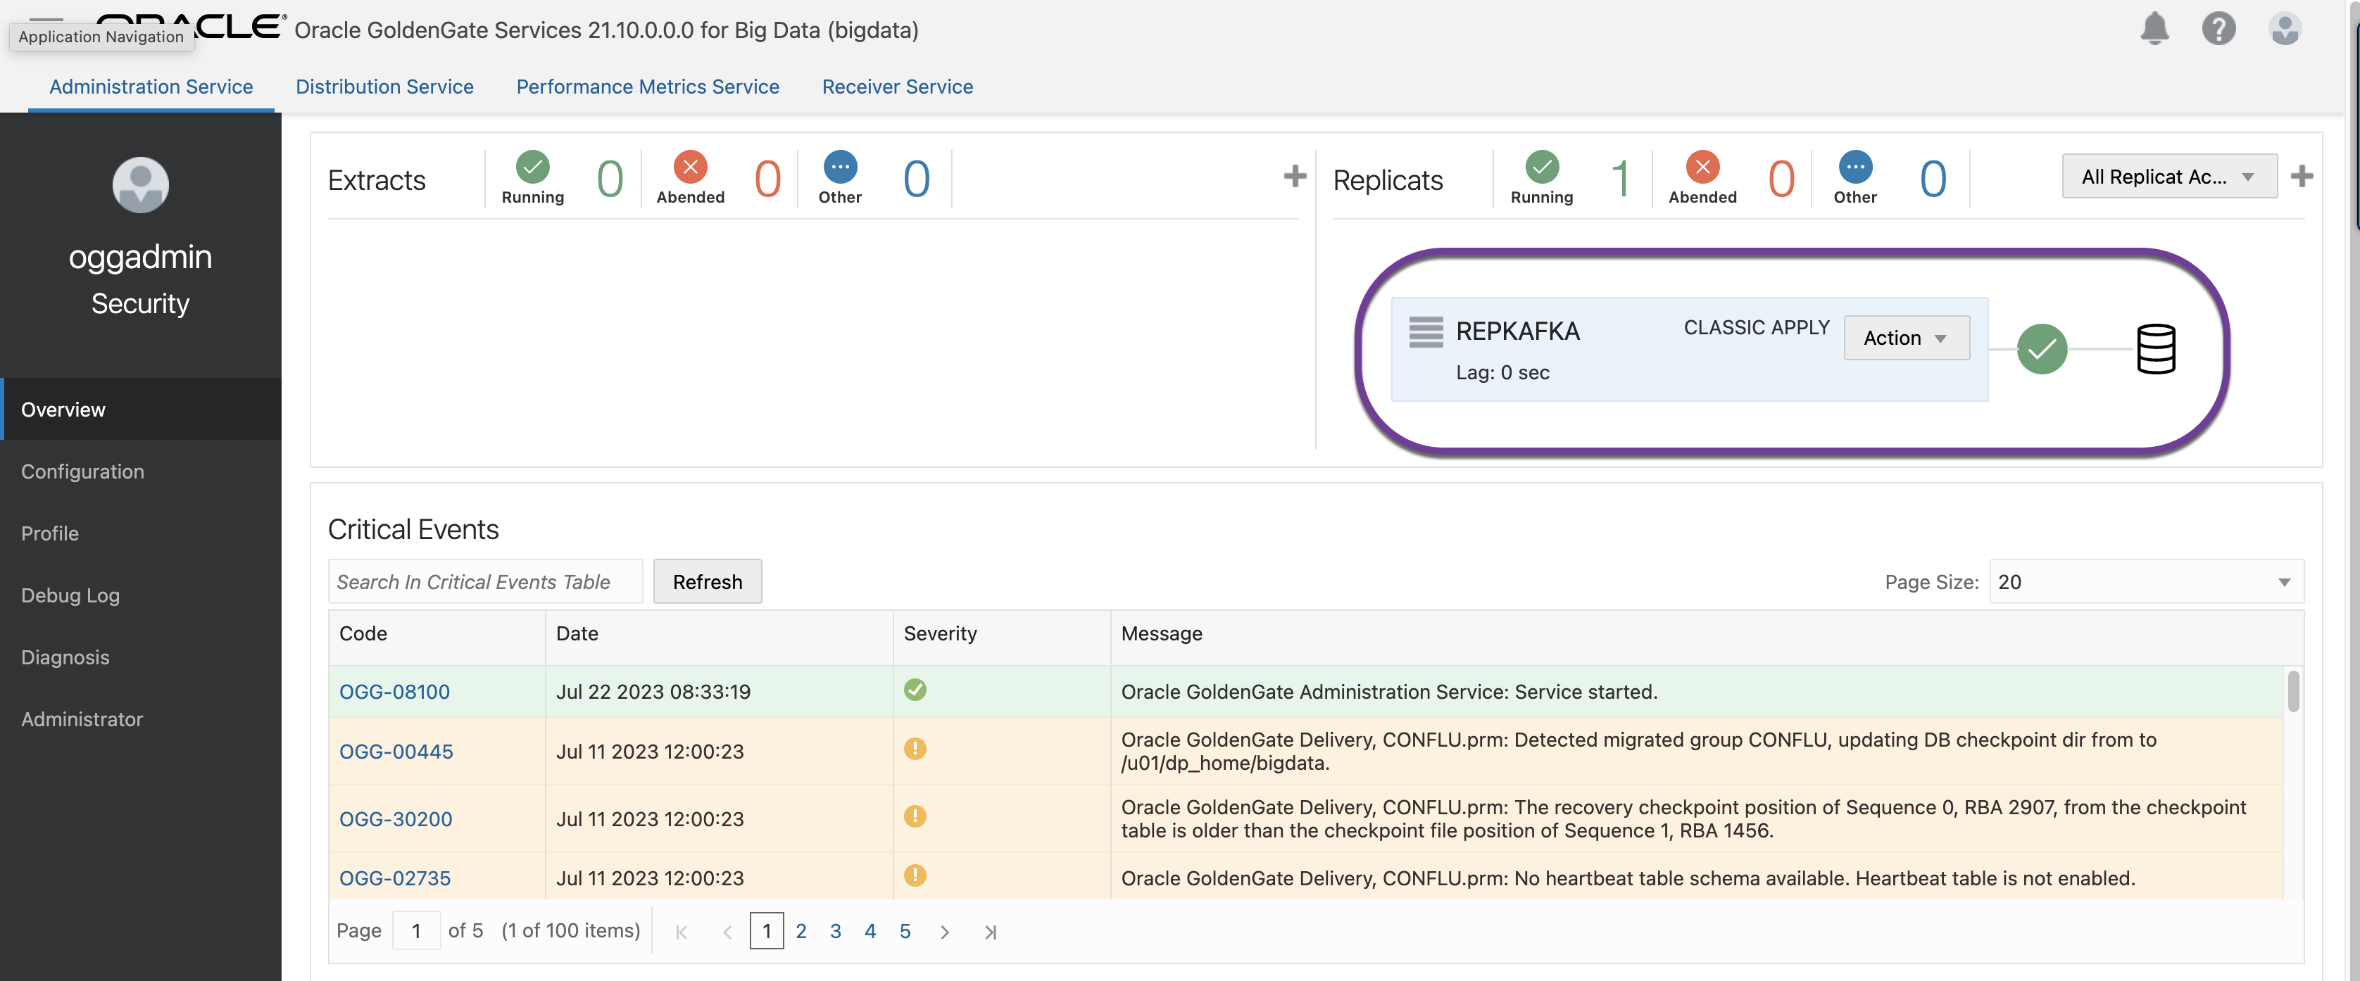Go to the next events page arrow
This screenshot has width=2360, height=981.
click(x=943, y=932)
